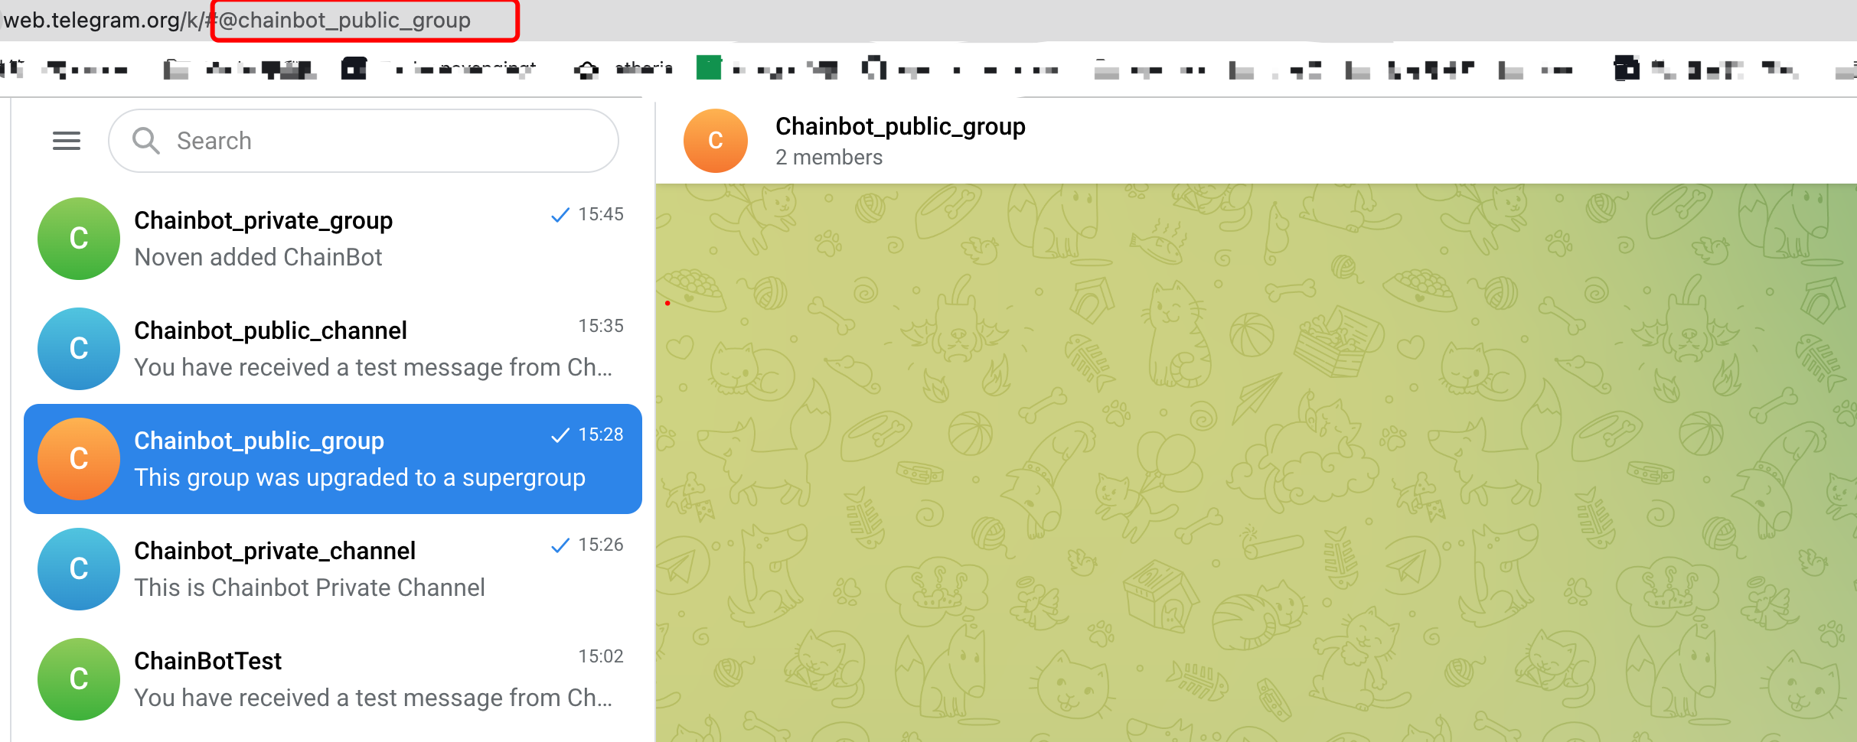This screenshot has height=742, width=1857.
Task: Click the read checkmark beside 15:28
Action: click(560, 435)
